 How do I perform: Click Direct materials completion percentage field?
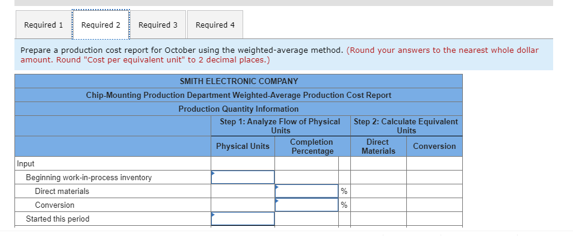(x=306, y=191)
